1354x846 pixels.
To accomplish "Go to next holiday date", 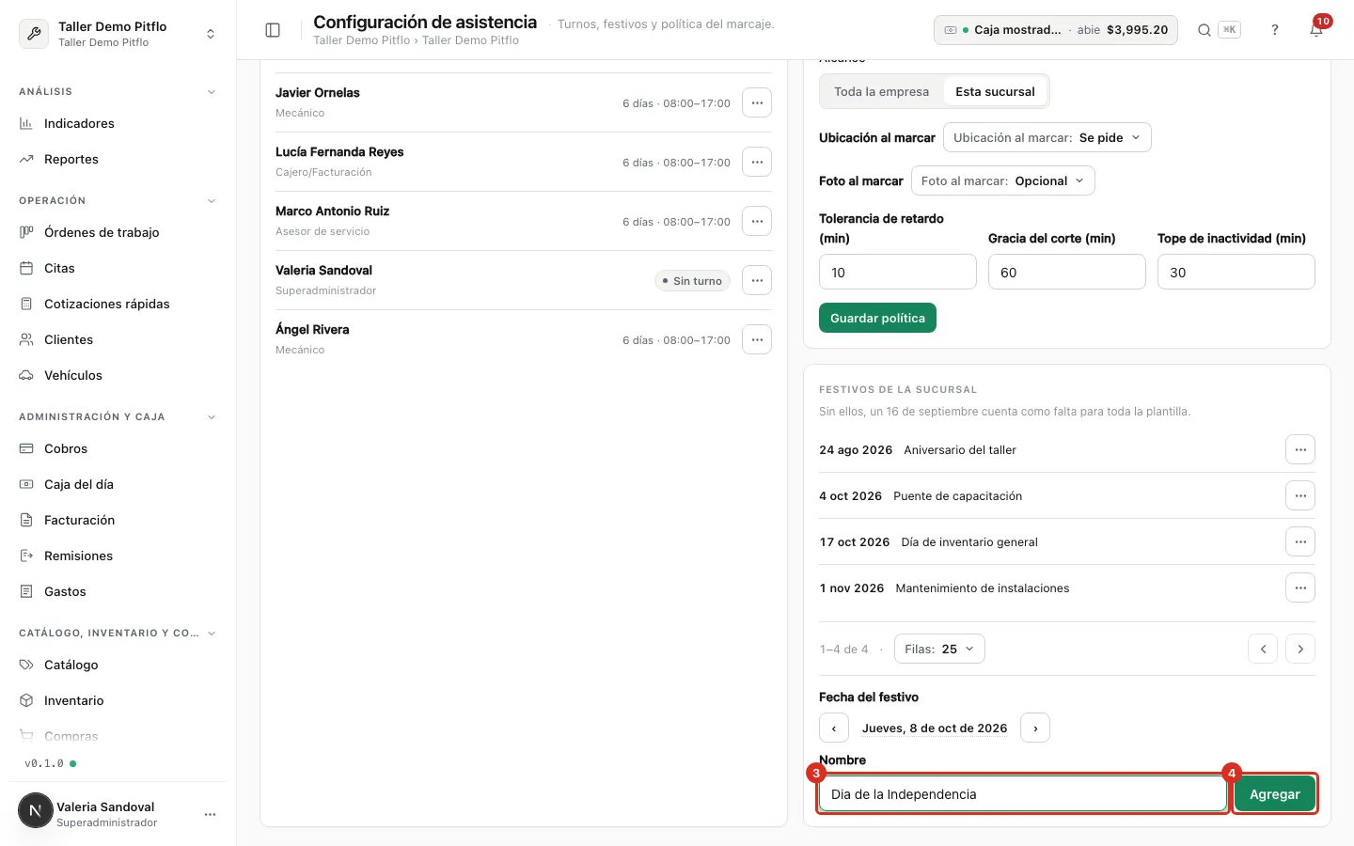I will click(1035, 728).
